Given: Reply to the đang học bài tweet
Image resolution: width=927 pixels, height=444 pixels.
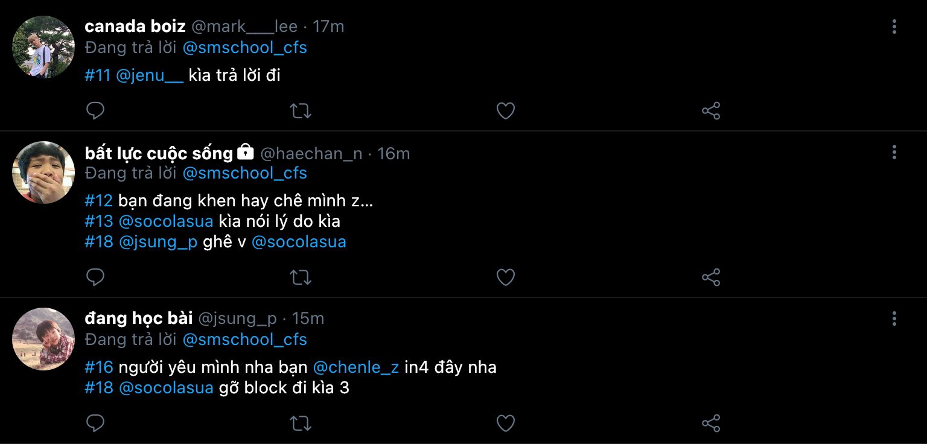Looking at the screenshot, I should [x=95, y=423].
